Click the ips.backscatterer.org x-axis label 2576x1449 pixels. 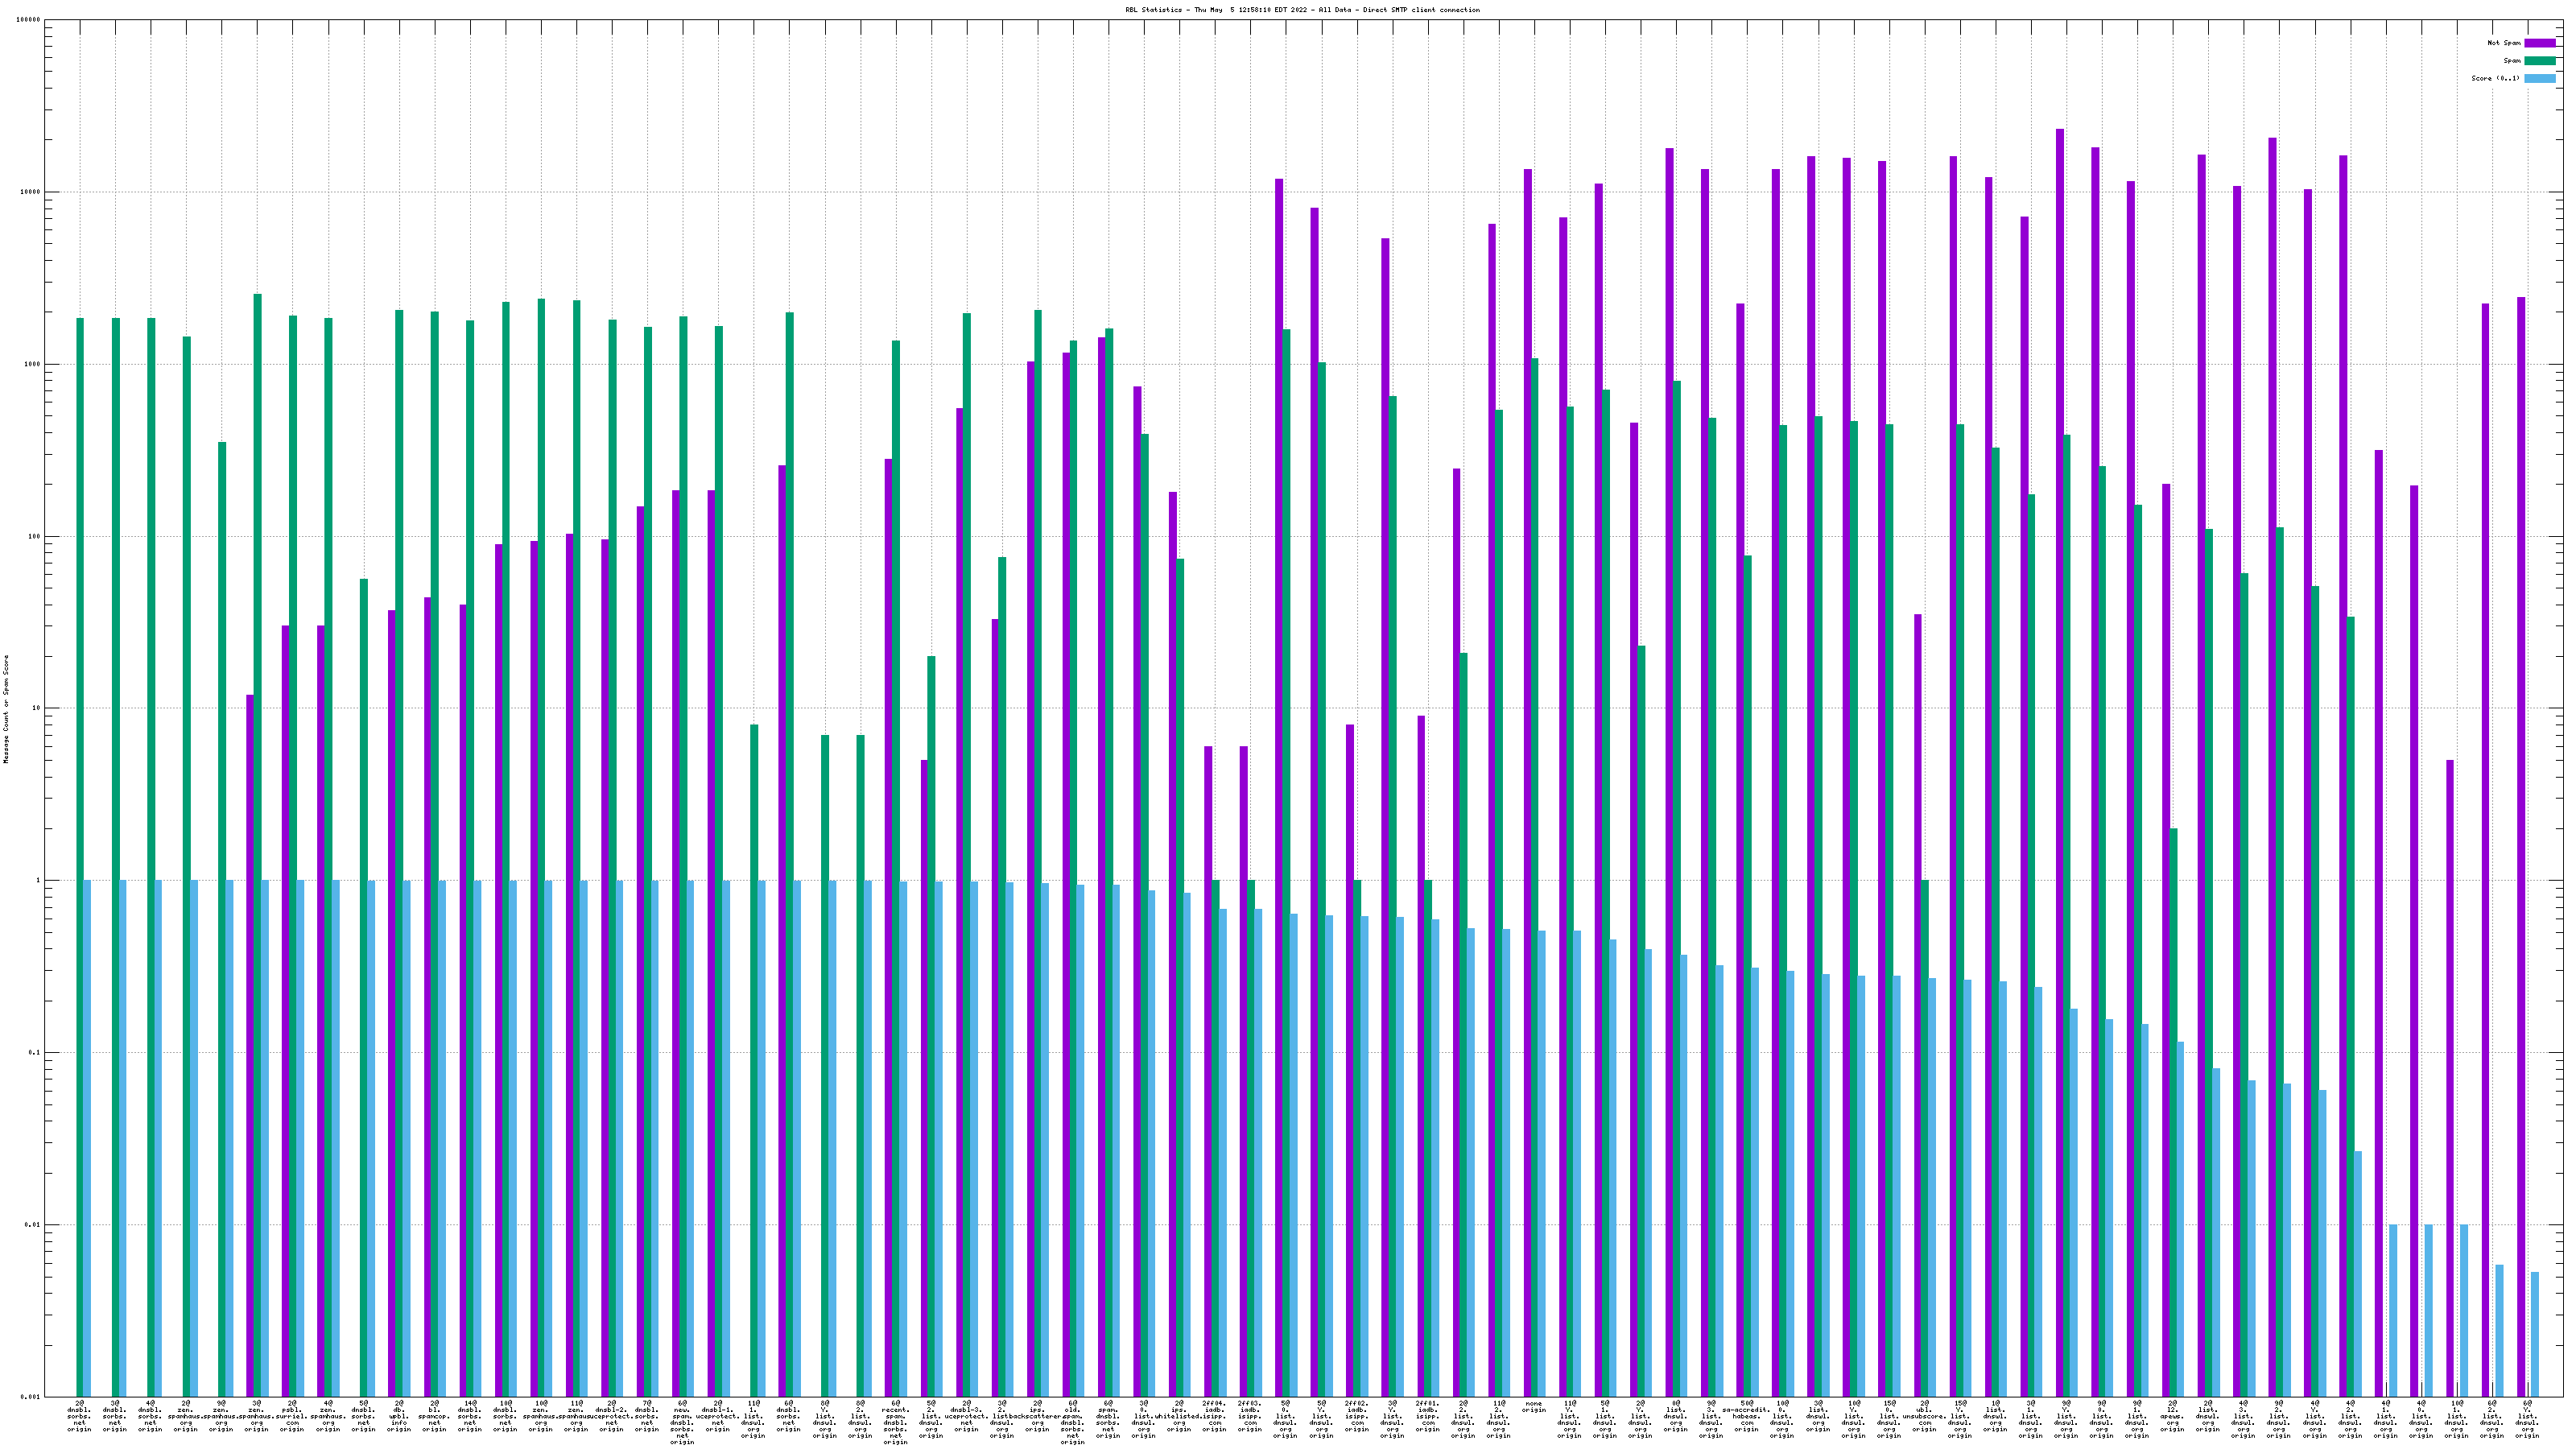1037,1417
